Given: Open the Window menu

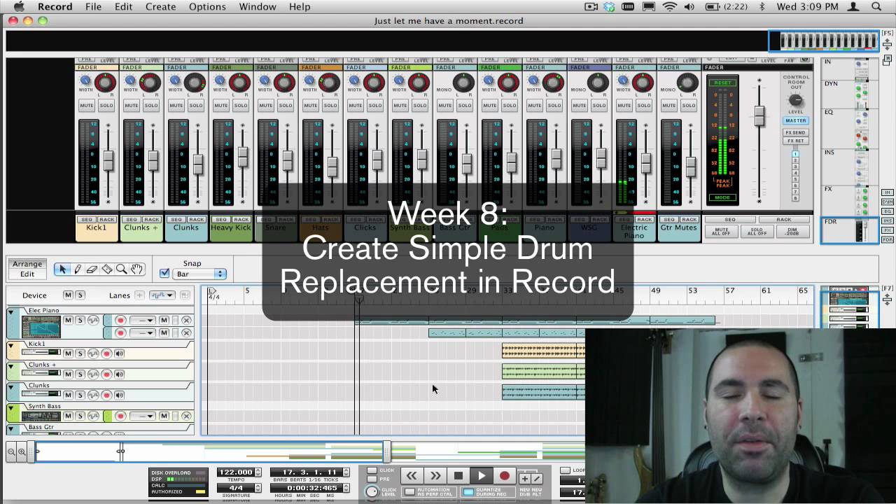Looking at the screenshot, I should tap(258, 6).
